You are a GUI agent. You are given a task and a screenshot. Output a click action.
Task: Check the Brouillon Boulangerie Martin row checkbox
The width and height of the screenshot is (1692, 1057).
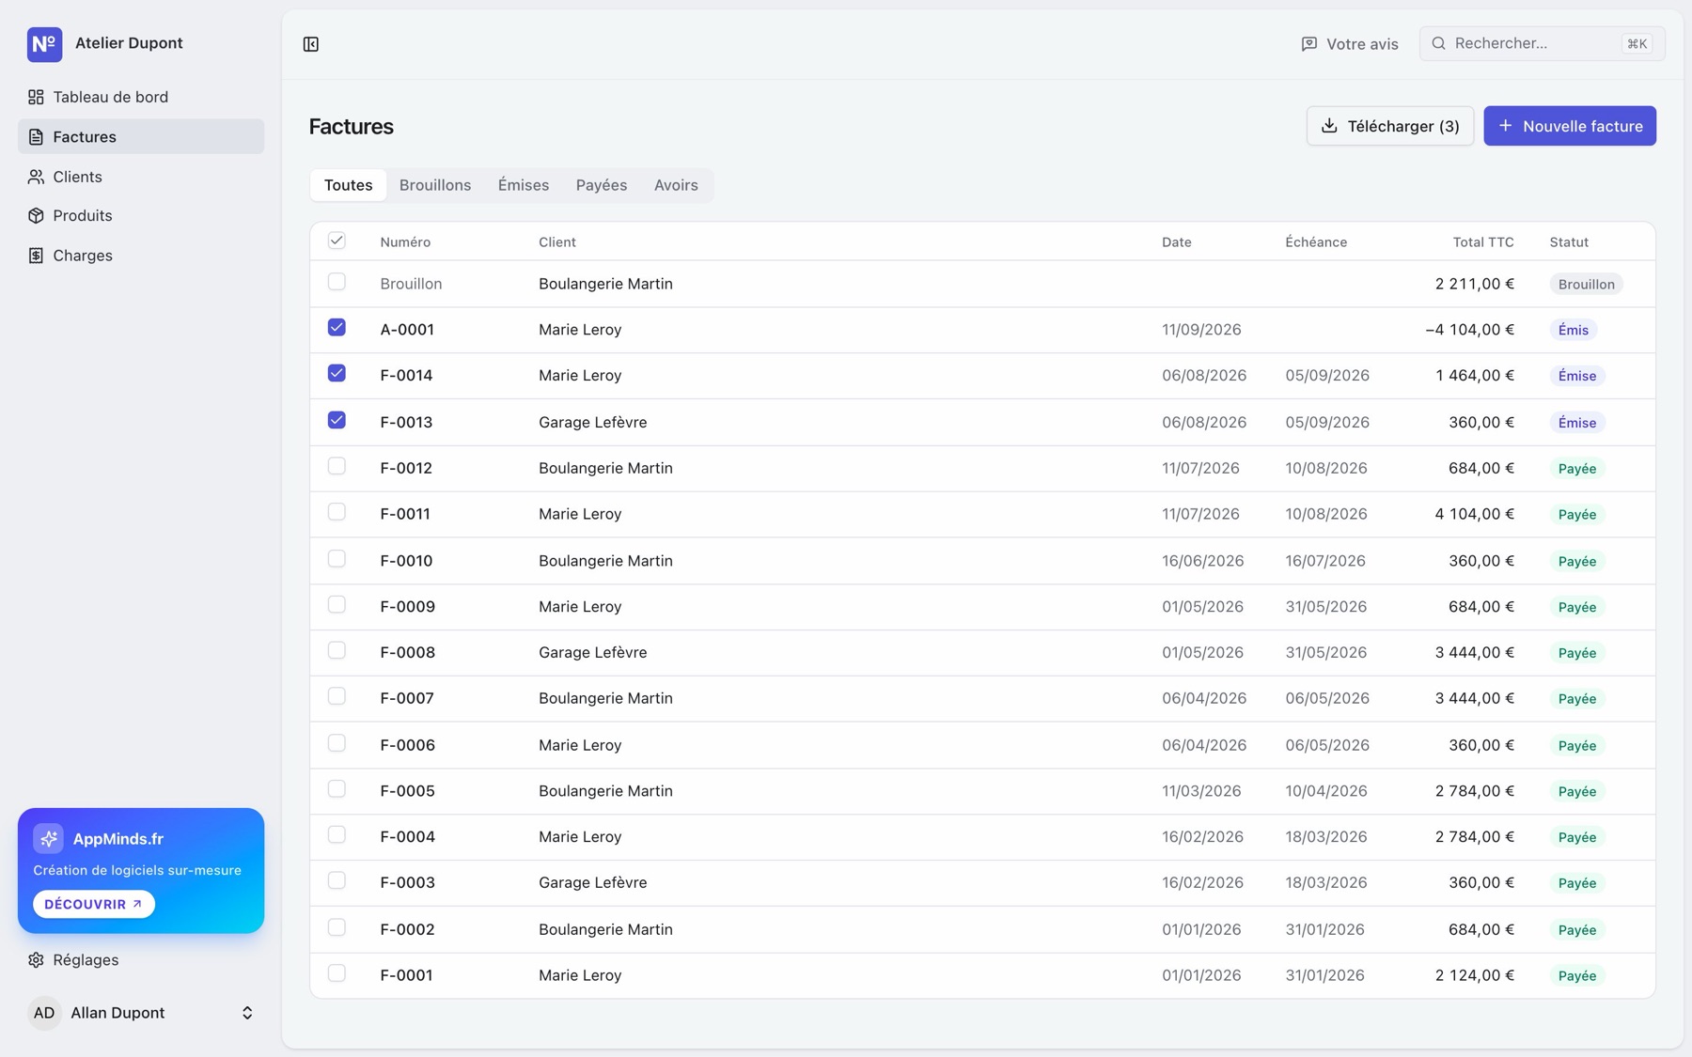click(x=337, y=282)
